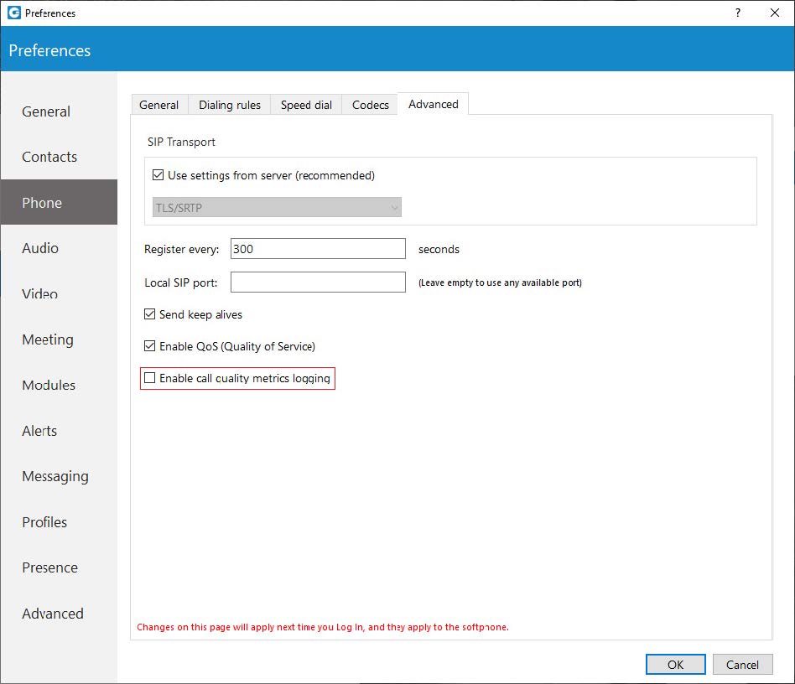Switch to the Speed dial tab
Viewport: 795px width, 684px height.
(x=306, y=105)
